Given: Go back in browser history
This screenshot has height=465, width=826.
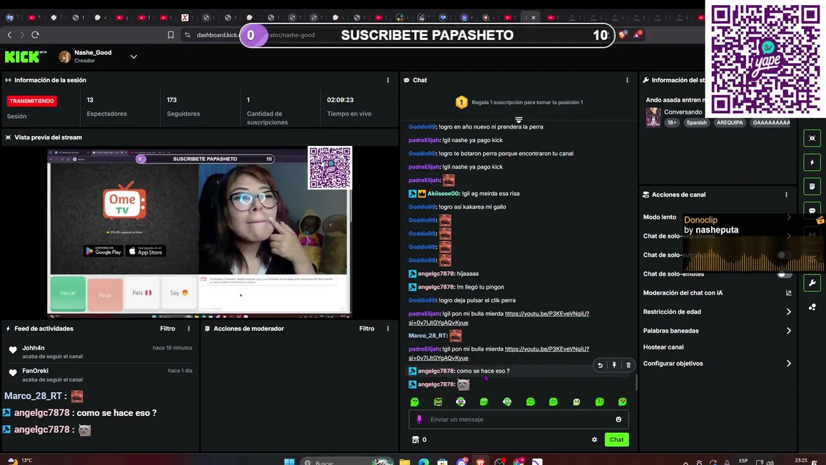Looking at the screenshot, I should point(9,35).
